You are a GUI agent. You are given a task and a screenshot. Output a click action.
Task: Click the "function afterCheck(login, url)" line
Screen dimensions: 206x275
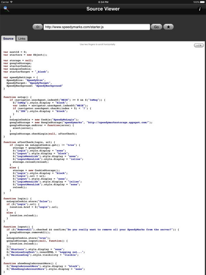coord(29,142)
